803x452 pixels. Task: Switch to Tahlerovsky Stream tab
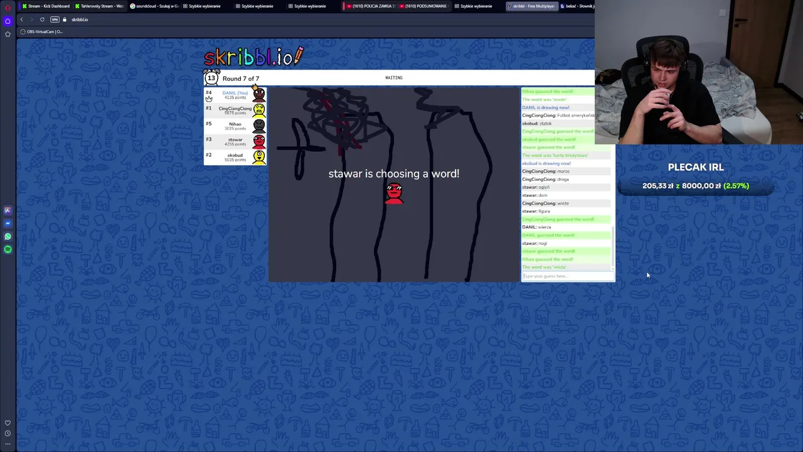pos(98,6)
